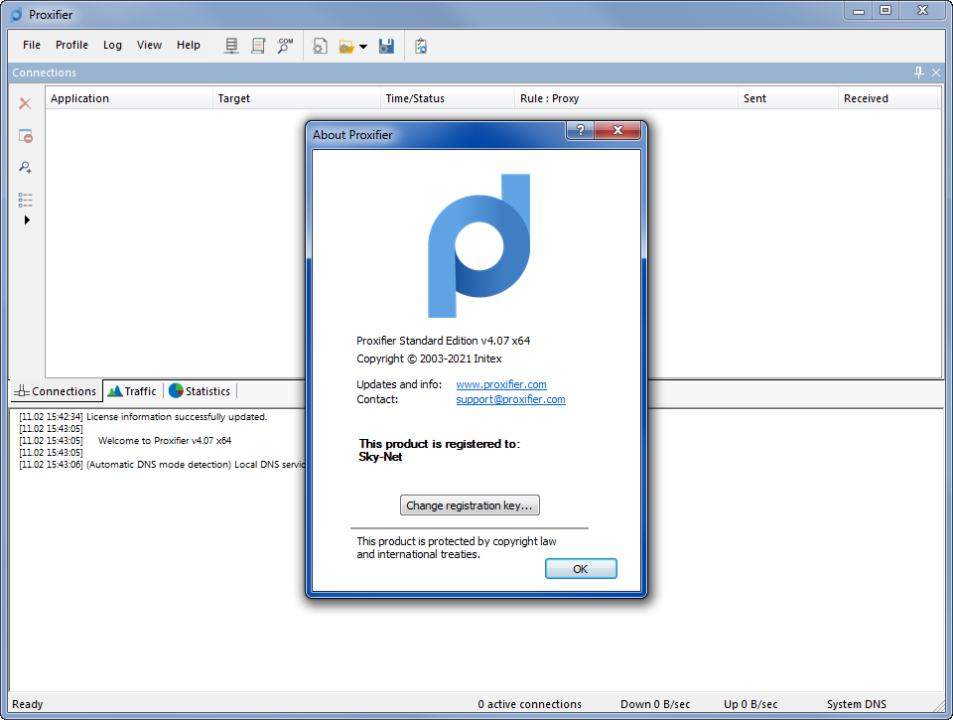Open the Help menu
This screenshot has height=720, width=953.
[x=189, y=45]
